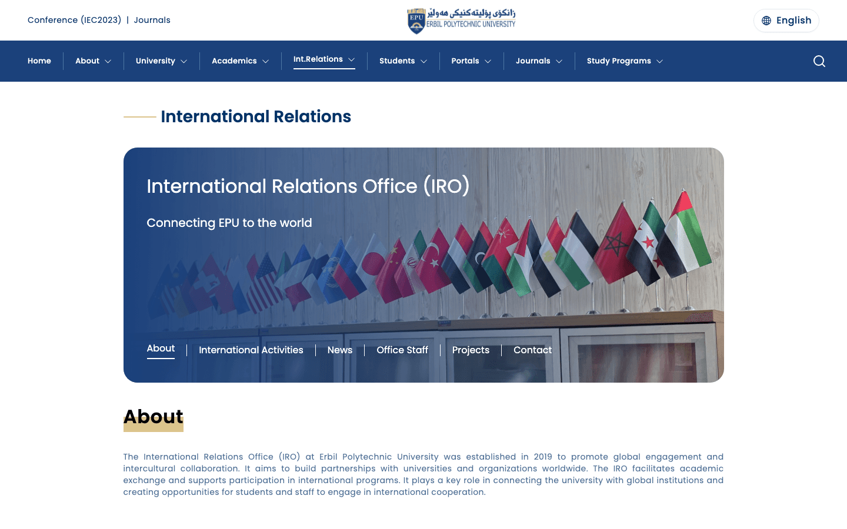The width and height of the screenshot is (847, 529).
Task: Open the Students menu item
Action: point(397,61)
